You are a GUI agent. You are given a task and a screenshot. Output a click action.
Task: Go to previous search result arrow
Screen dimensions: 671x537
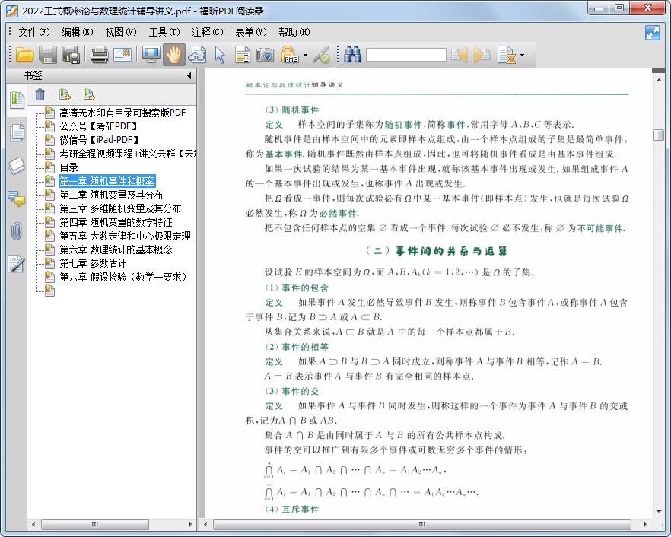460,55
